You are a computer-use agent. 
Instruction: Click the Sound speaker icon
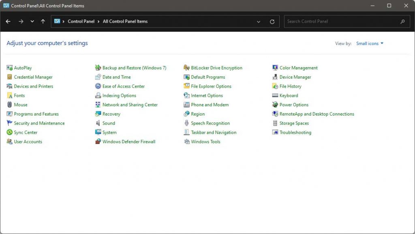tap(98, 123)
